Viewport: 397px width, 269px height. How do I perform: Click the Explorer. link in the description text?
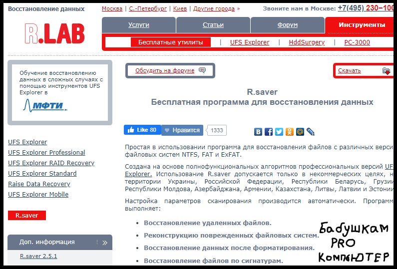(x=138, y=174)
